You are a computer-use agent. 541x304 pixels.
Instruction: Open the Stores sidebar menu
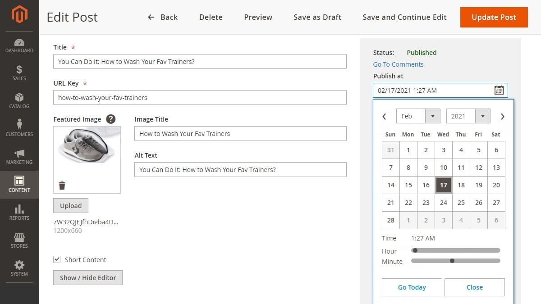(19, 240)
